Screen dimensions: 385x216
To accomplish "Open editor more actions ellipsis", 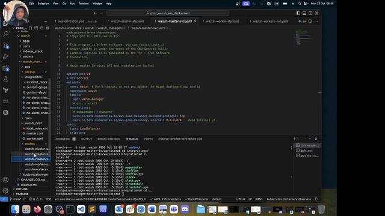I will click(316, 22).
